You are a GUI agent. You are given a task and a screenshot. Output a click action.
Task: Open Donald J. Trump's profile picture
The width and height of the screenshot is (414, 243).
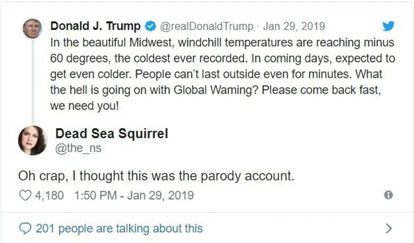(32, 28)
